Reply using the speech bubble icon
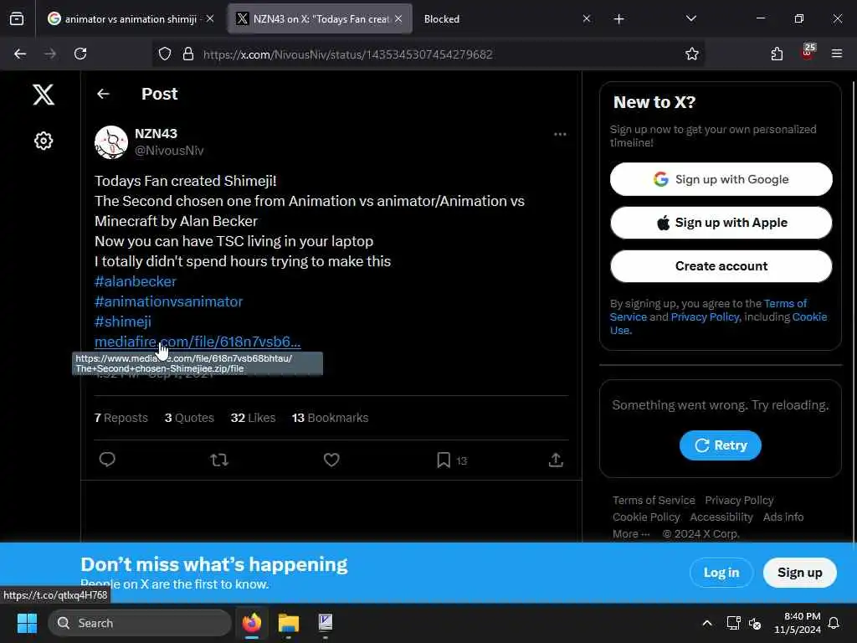 (107, 460)
